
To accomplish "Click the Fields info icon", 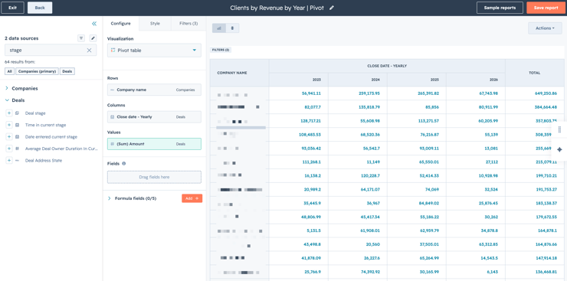I will pyautogui.click(x=124, y=164).
